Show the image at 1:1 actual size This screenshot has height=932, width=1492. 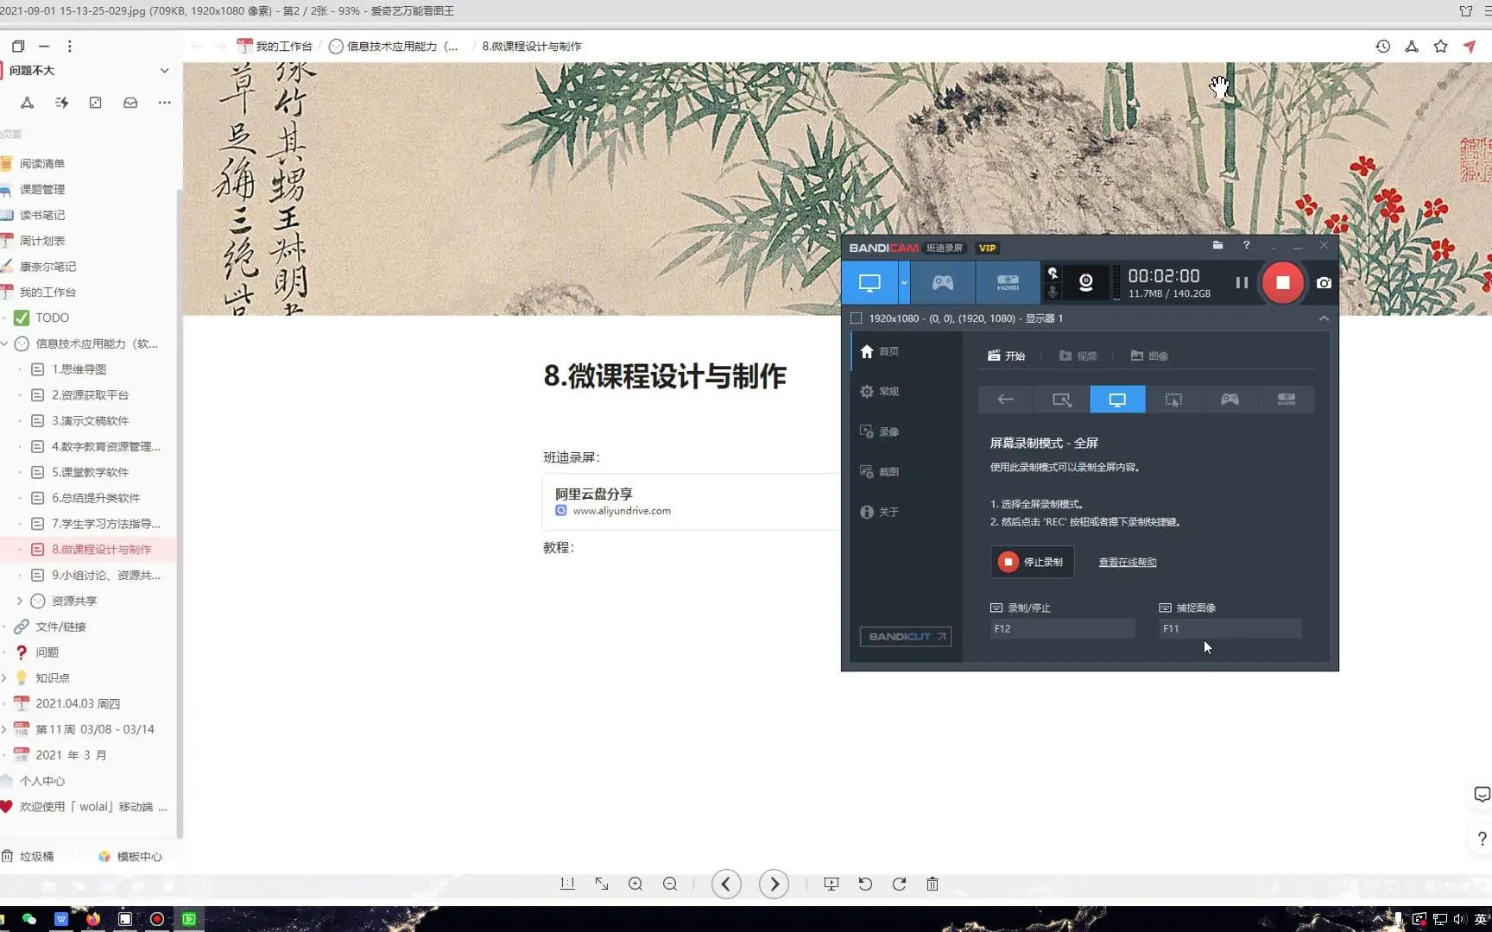(x=567, y=884)
